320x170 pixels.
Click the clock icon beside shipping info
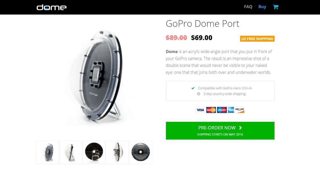point(199,94)
